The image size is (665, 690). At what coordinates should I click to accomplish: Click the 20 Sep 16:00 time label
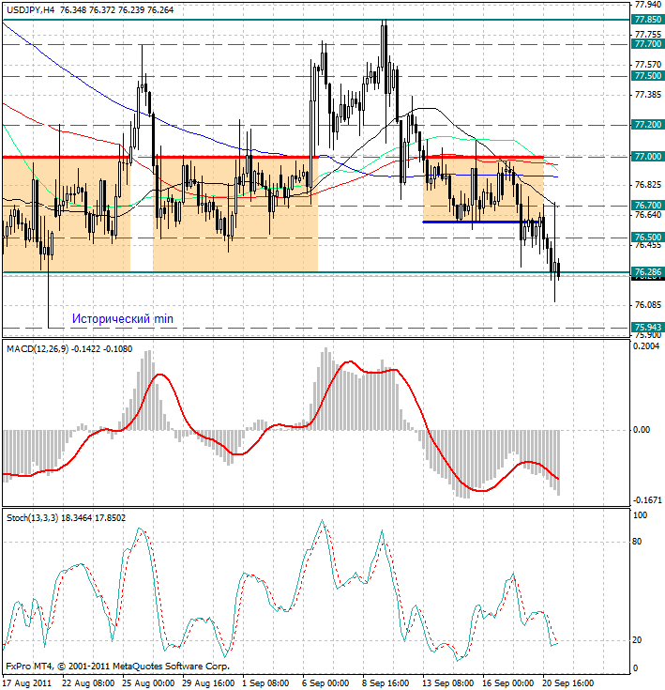(x=568, y=683)
